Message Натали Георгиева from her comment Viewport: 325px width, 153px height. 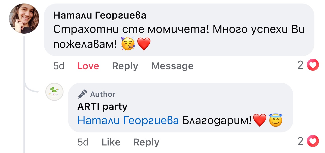[x=172, y=66]
